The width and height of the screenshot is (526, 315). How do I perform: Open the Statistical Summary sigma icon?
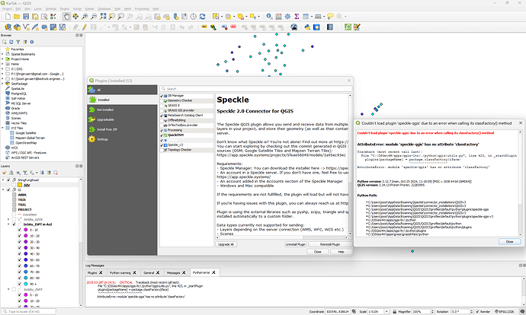(x=297, y=17)
